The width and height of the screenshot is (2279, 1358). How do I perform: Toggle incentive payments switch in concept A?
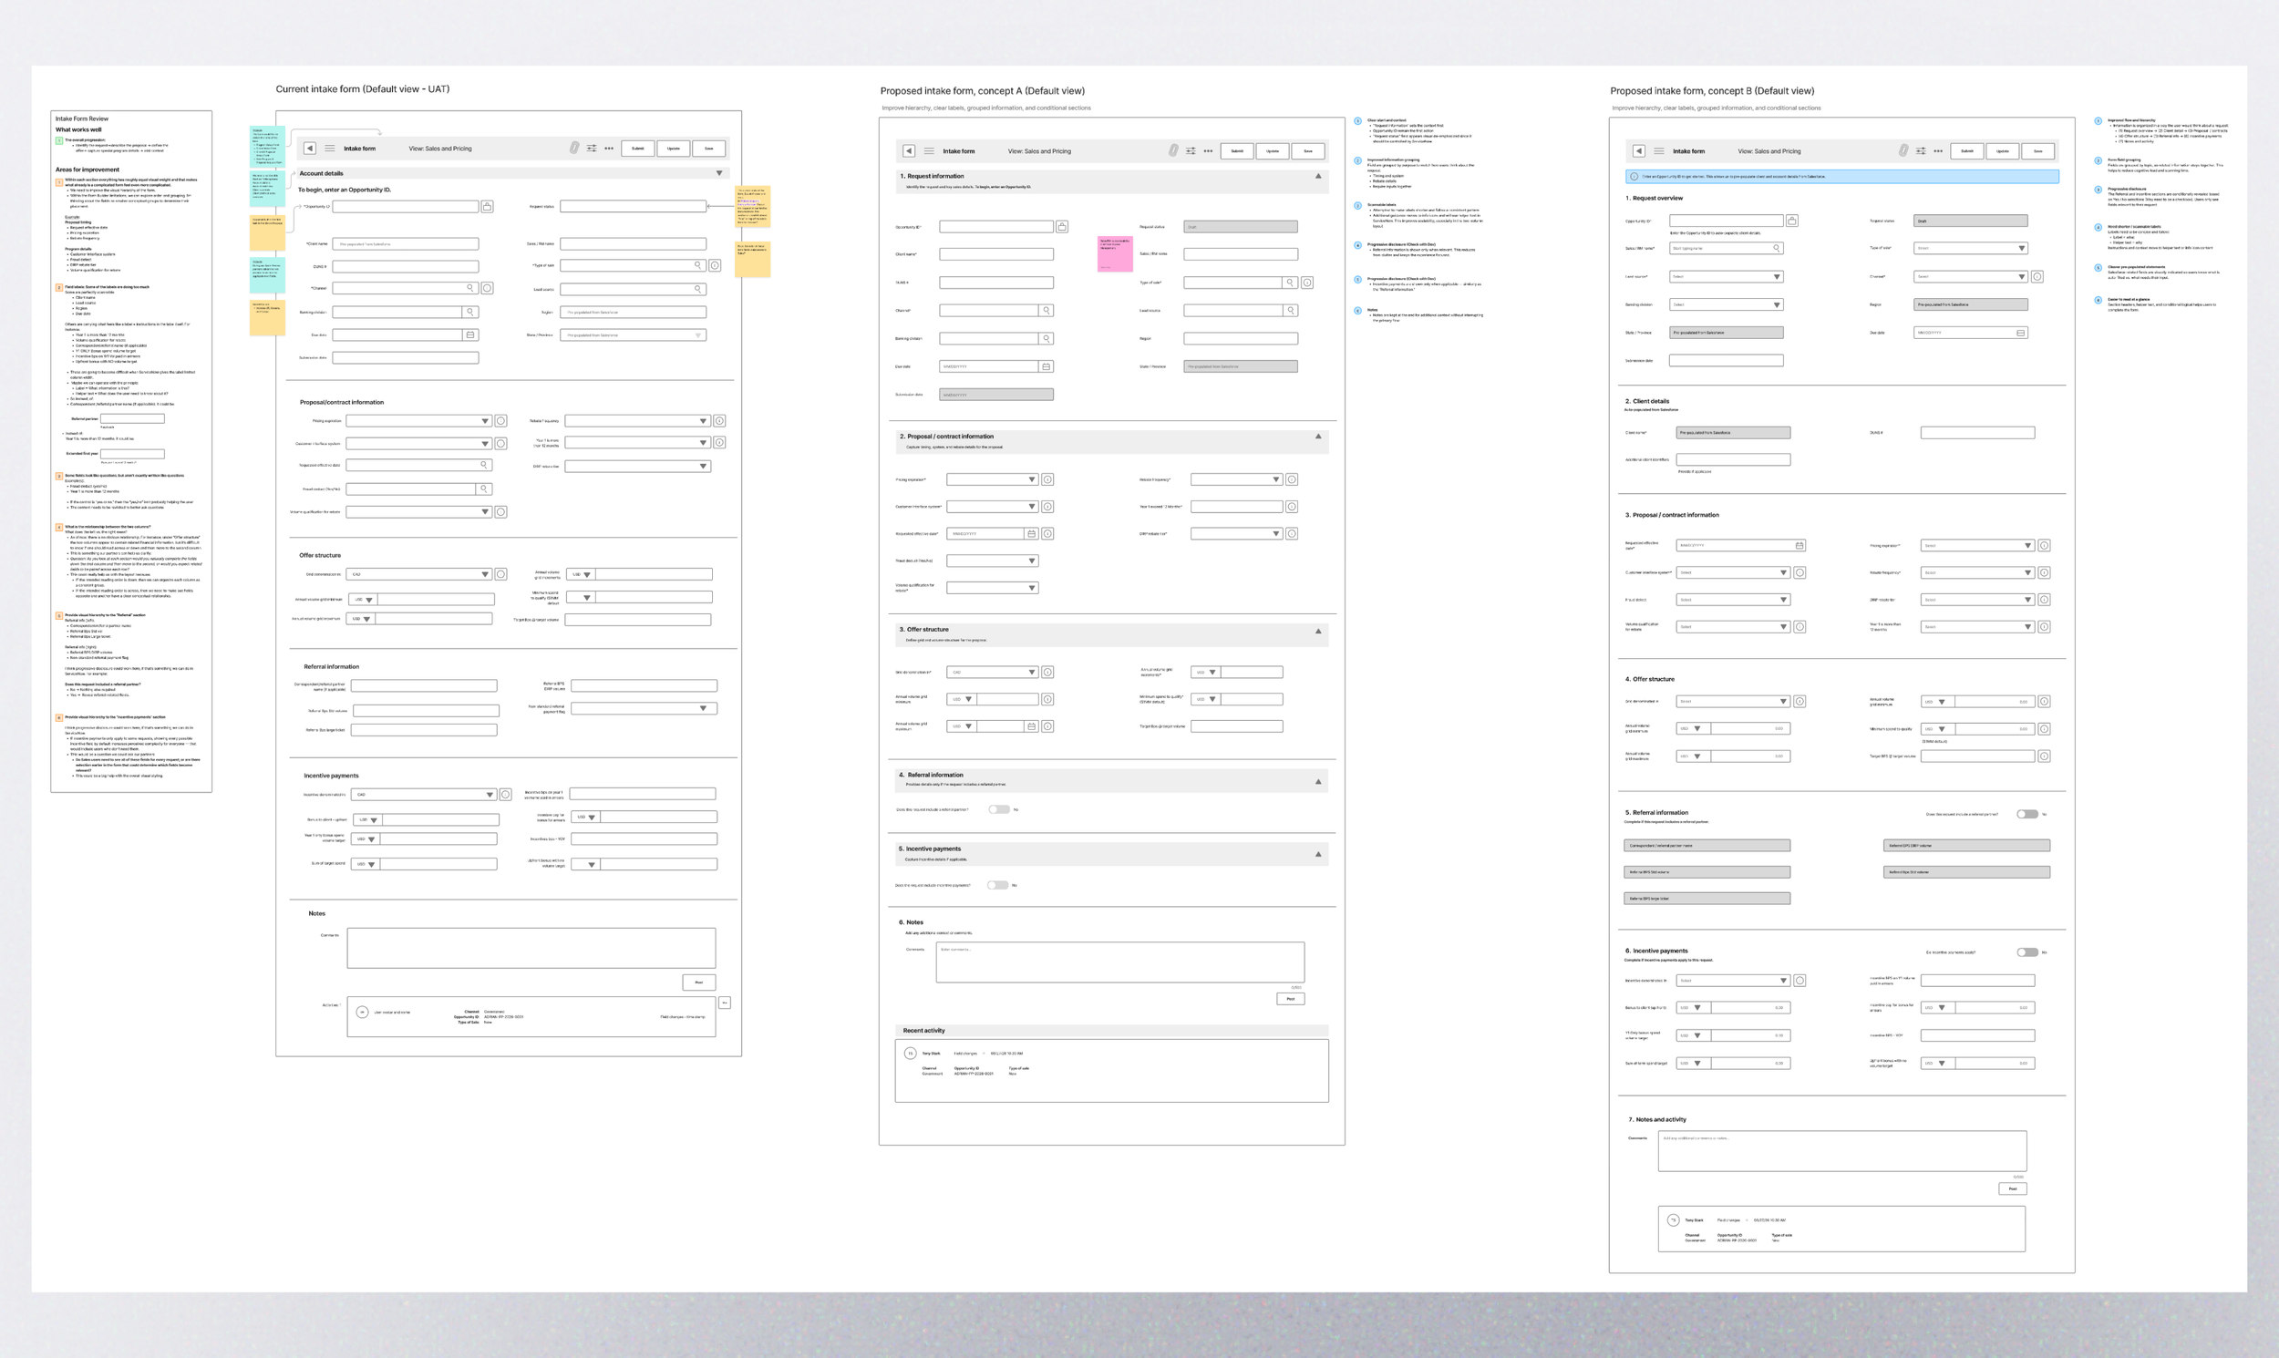[997, 885]
